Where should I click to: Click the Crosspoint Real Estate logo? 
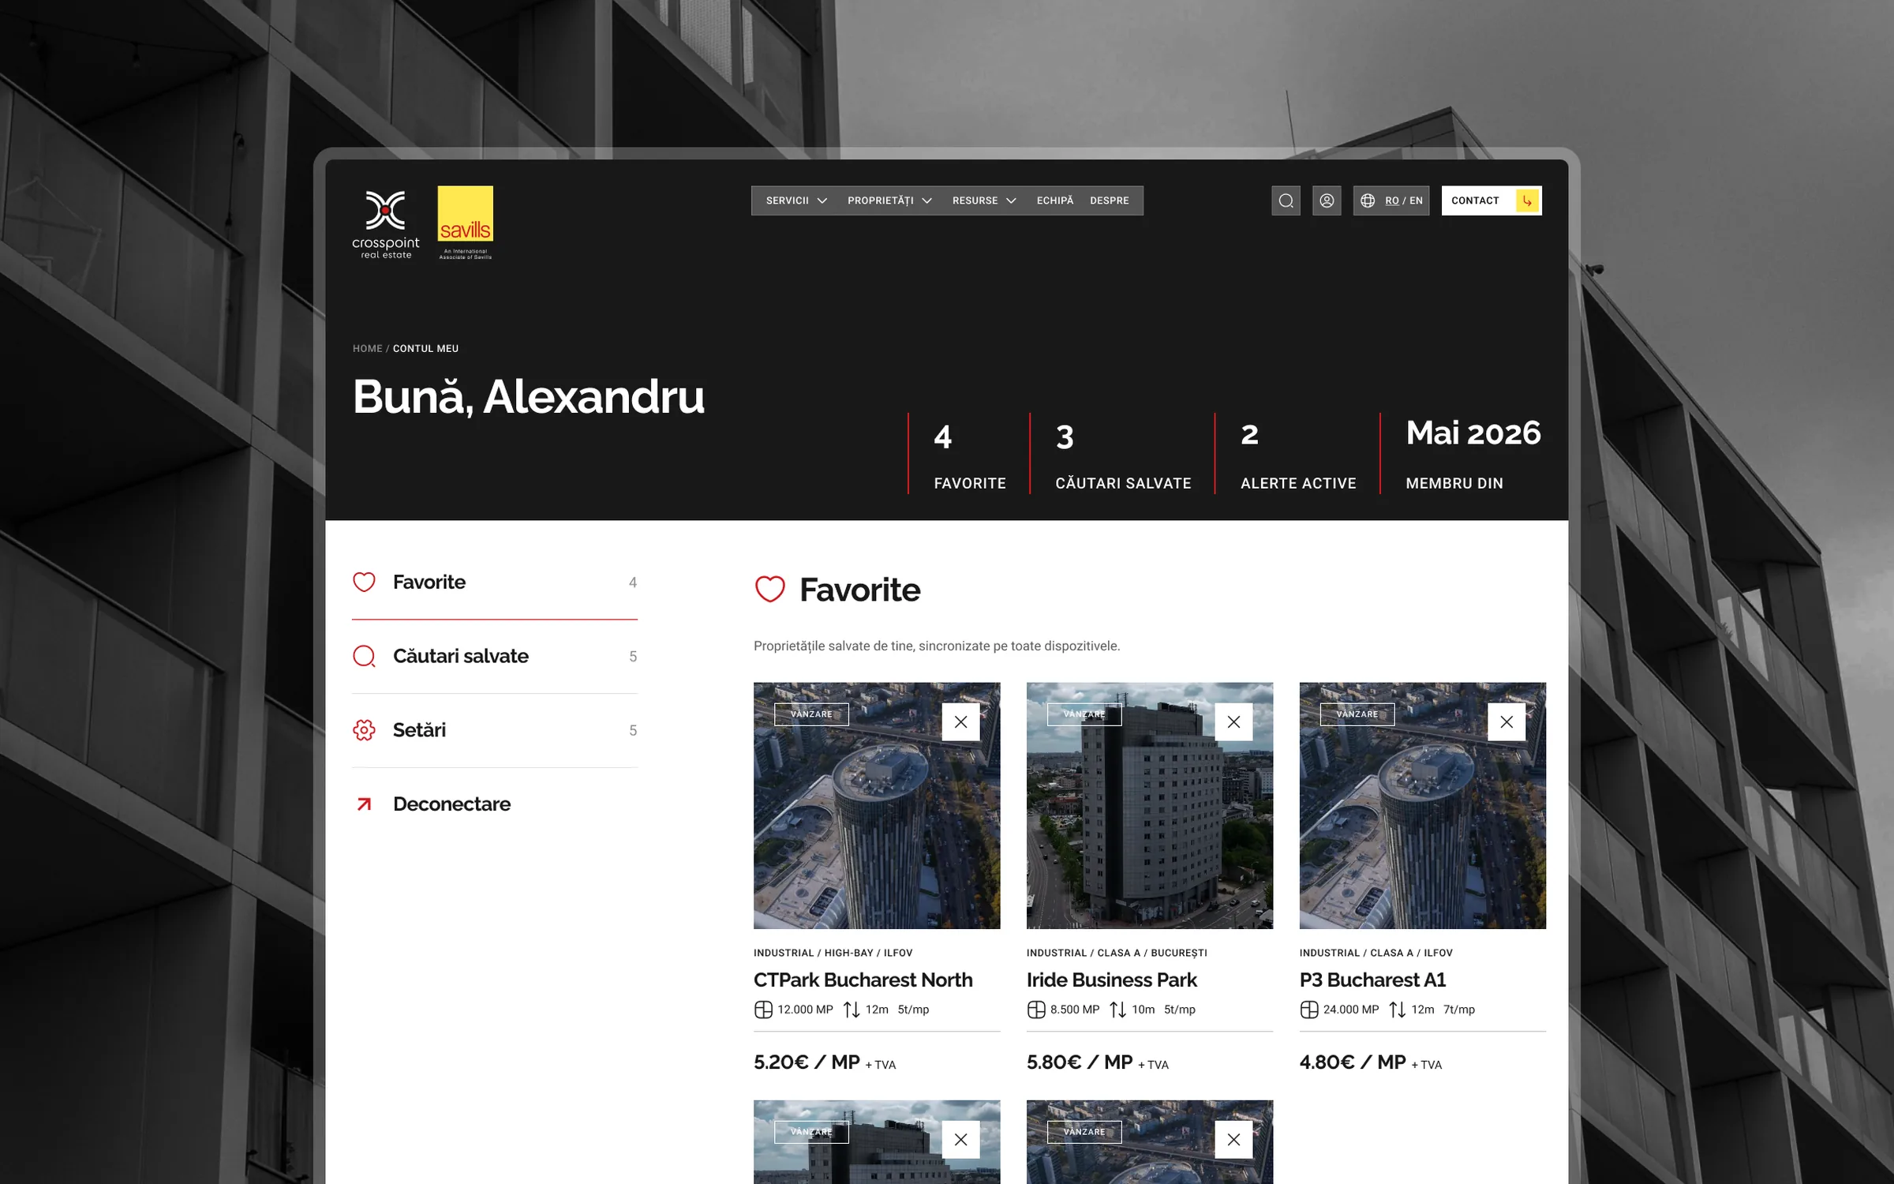[385, 224]
